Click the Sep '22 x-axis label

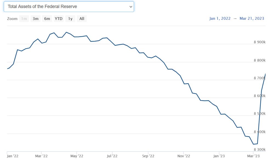(148, 156)
